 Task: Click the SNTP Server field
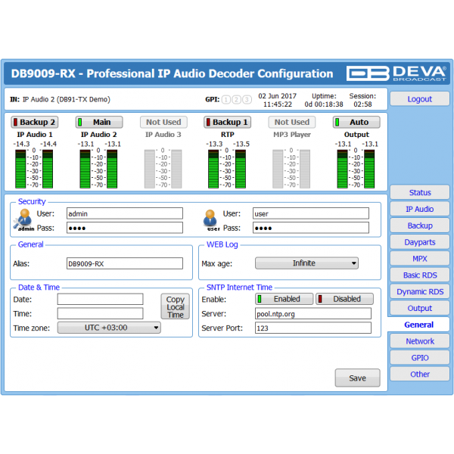313,313
